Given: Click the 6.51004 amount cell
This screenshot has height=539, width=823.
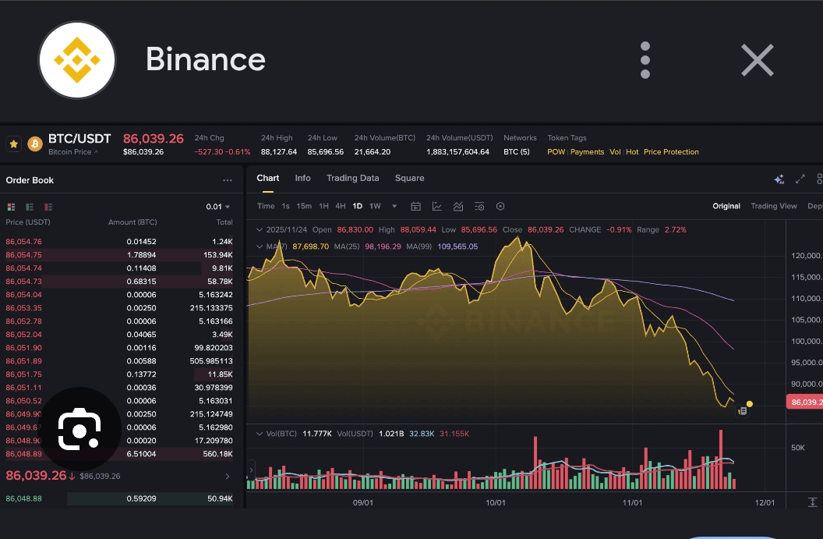Looking at the screenshot, I should (x=141, y=454).
